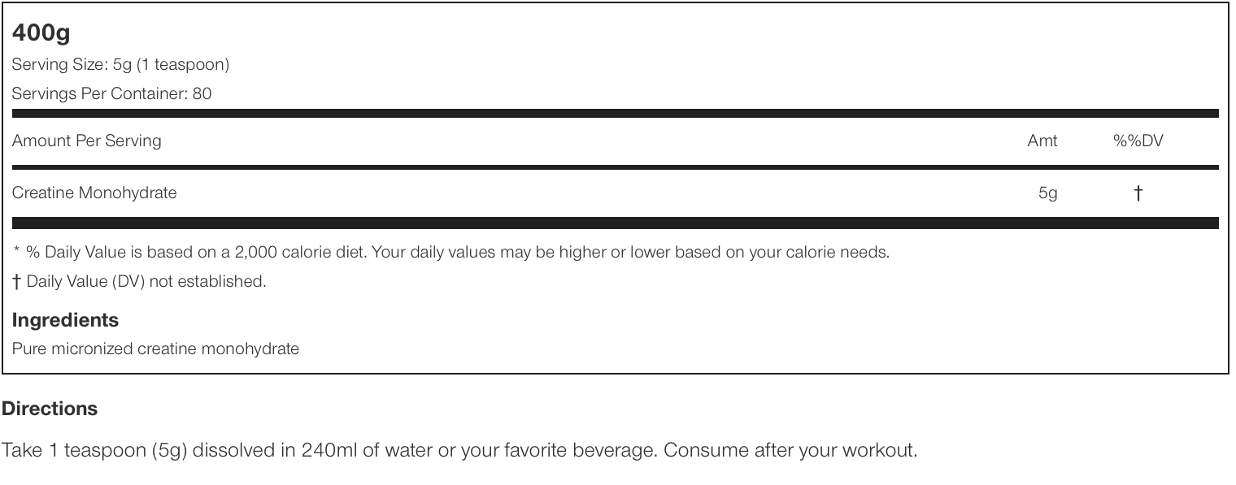Click the divider bar beneath Amount Per Serving
1236x485 pixels.
pos(615,167)
